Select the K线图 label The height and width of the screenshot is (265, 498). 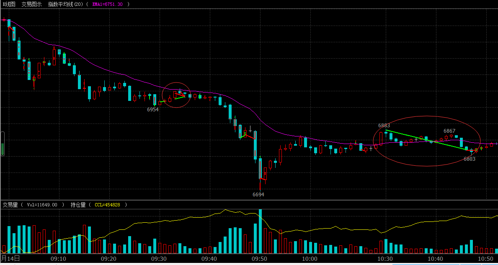(9, 4)
